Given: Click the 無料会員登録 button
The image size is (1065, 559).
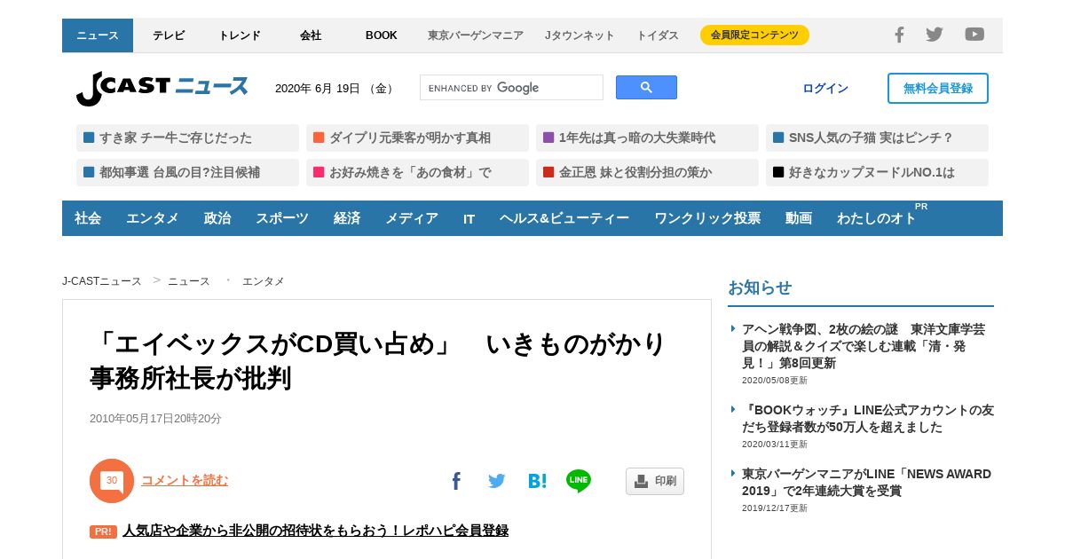Looking at the screenshot, I should click(938, 88).
